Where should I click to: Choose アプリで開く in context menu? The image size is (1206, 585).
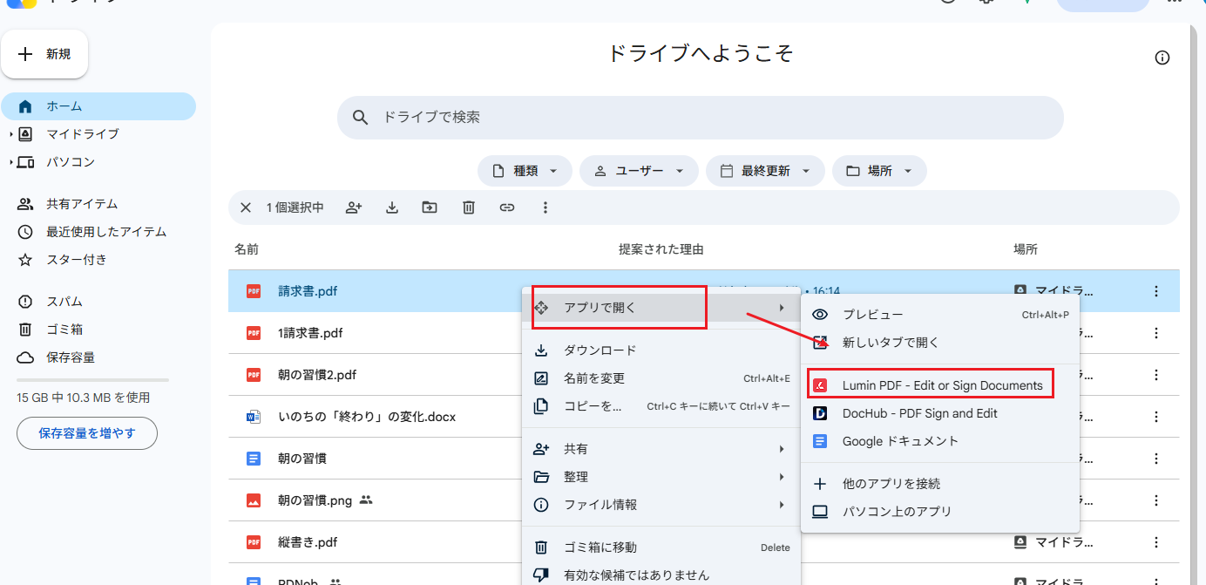pos(661,308)
